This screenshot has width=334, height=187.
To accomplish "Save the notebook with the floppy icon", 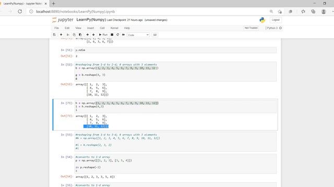I will click(54, 35).
